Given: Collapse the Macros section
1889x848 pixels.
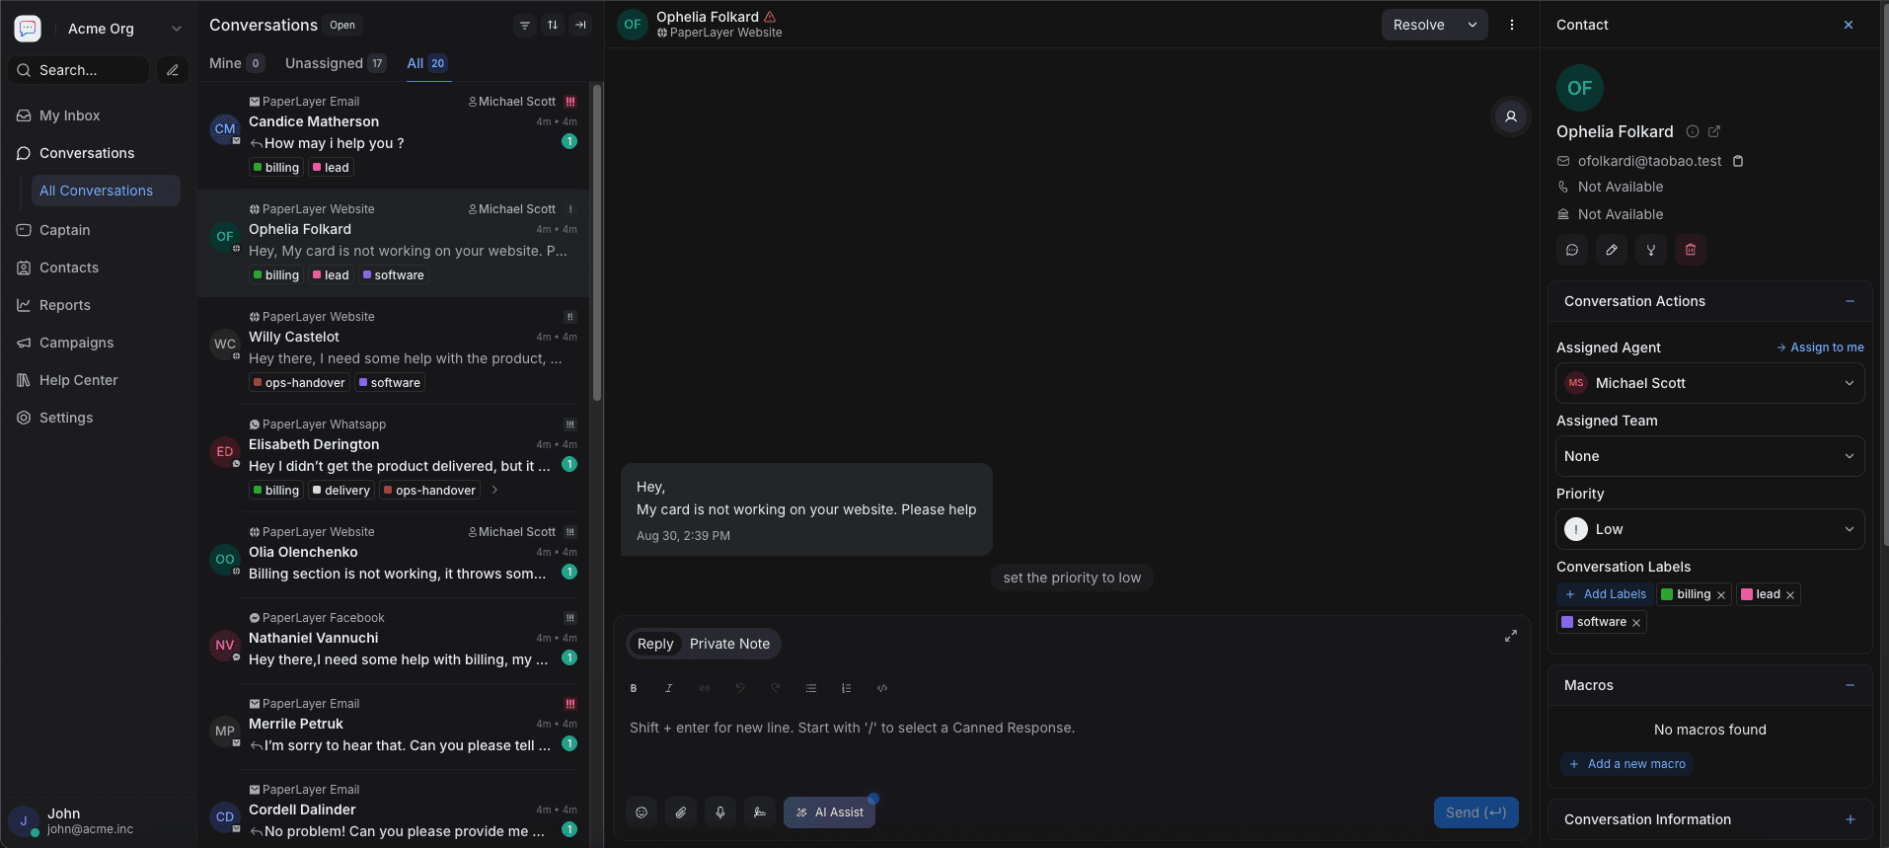Looking at the screenshot, I should point(1851,685).
